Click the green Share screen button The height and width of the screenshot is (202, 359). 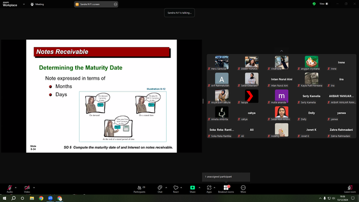pos(192,189)
